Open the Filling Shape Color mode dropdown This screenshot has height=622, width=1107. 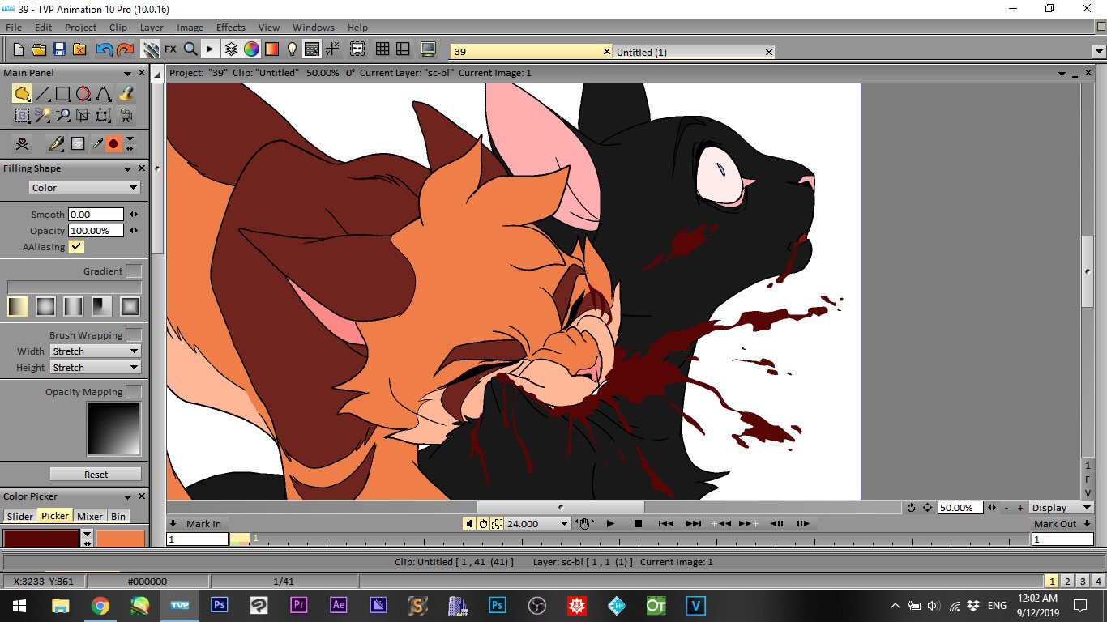(x=84, y=187)
